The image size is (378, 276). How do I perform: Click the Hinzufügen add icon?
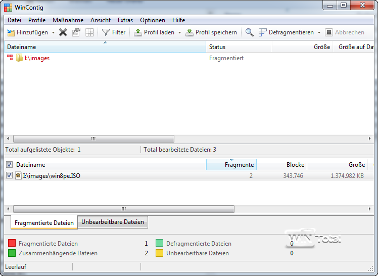(11, 32)
